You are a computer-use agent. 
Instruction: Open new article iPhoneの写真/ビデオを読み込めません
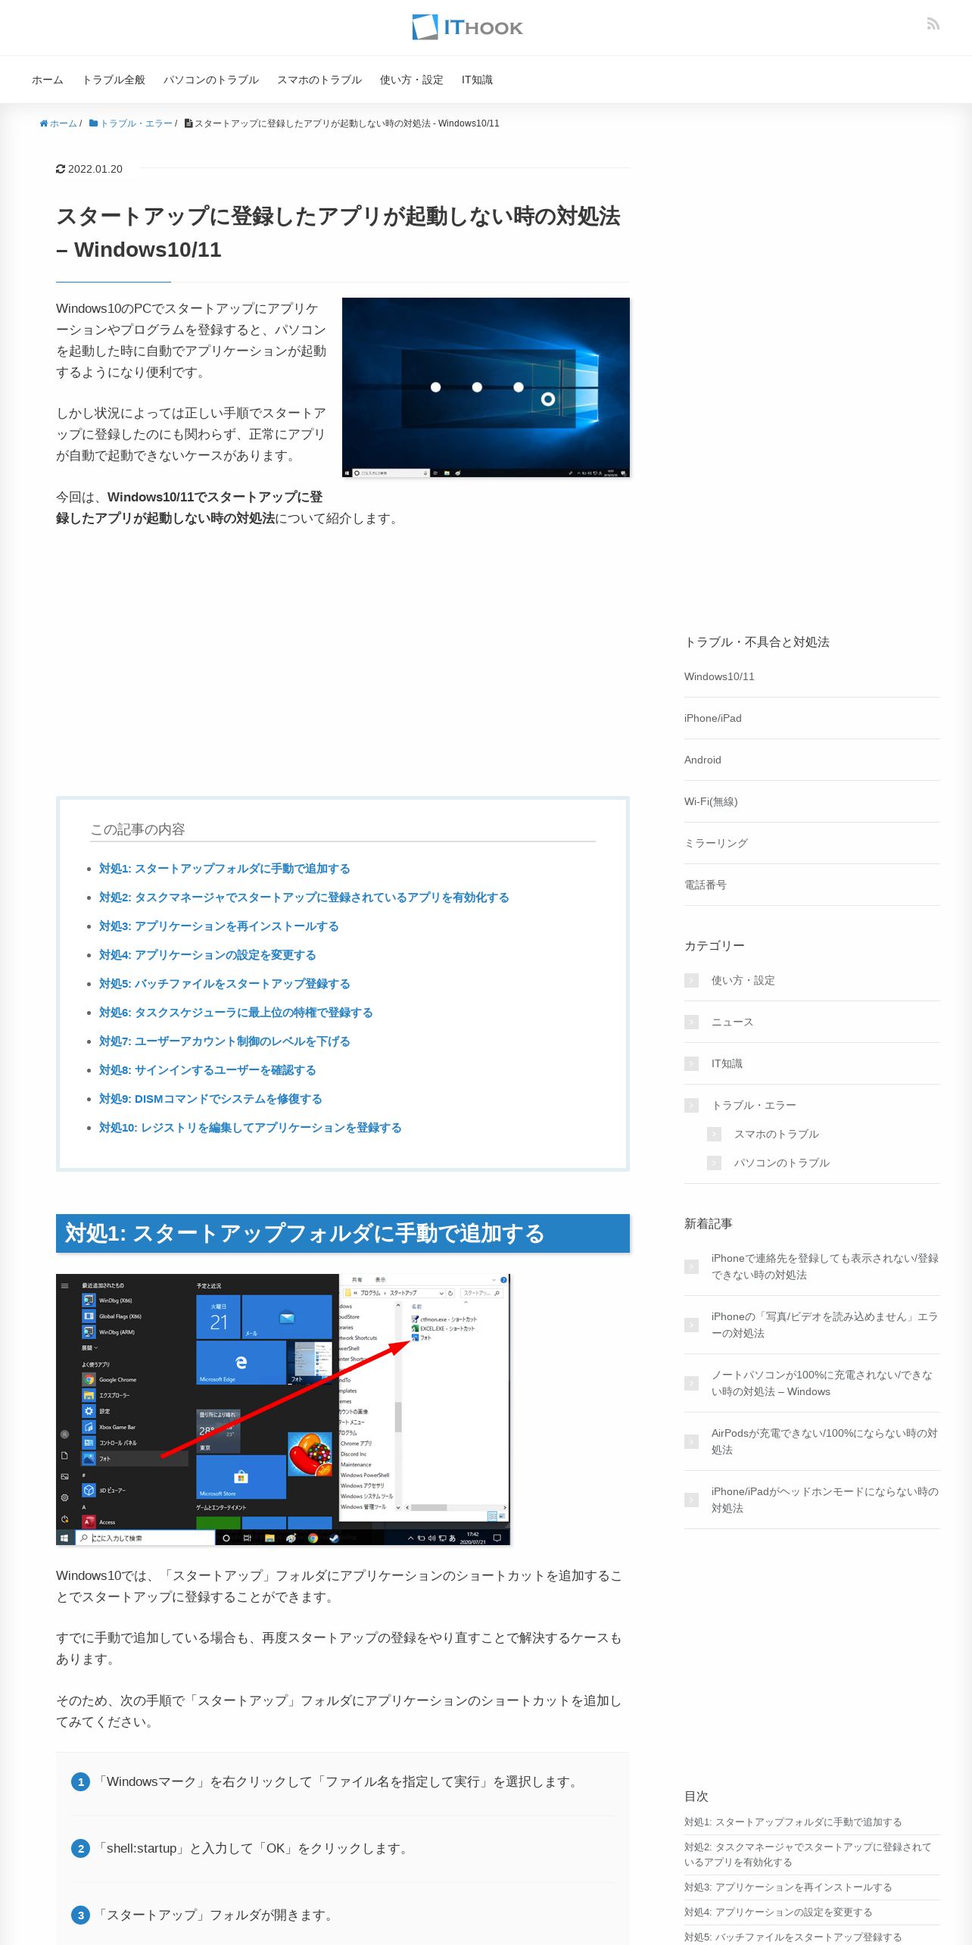click(825, 1325)
